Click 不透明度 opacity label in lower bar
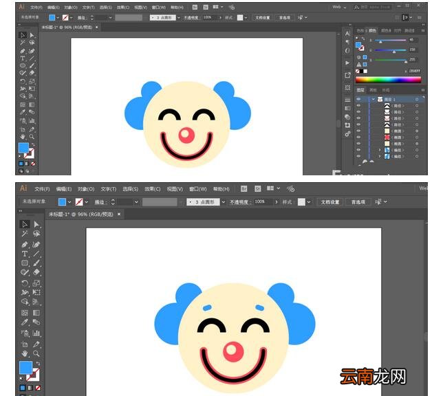Screen dimensions: 432x396 click(x=240, y=202)
